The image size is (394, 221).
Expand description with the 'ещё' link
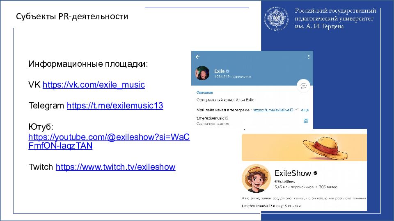pyautogui.click(x=305, y=110)
